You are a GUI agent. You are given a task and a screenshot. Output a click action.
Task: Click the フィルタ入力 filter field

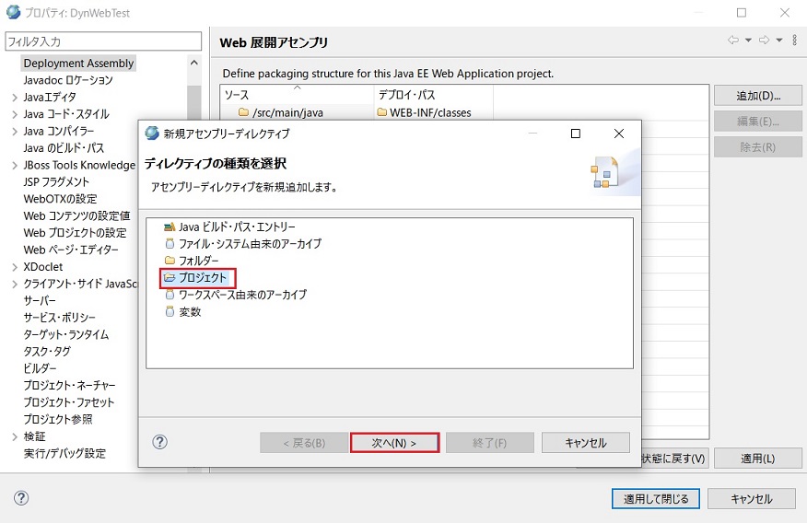coord(103,41)
